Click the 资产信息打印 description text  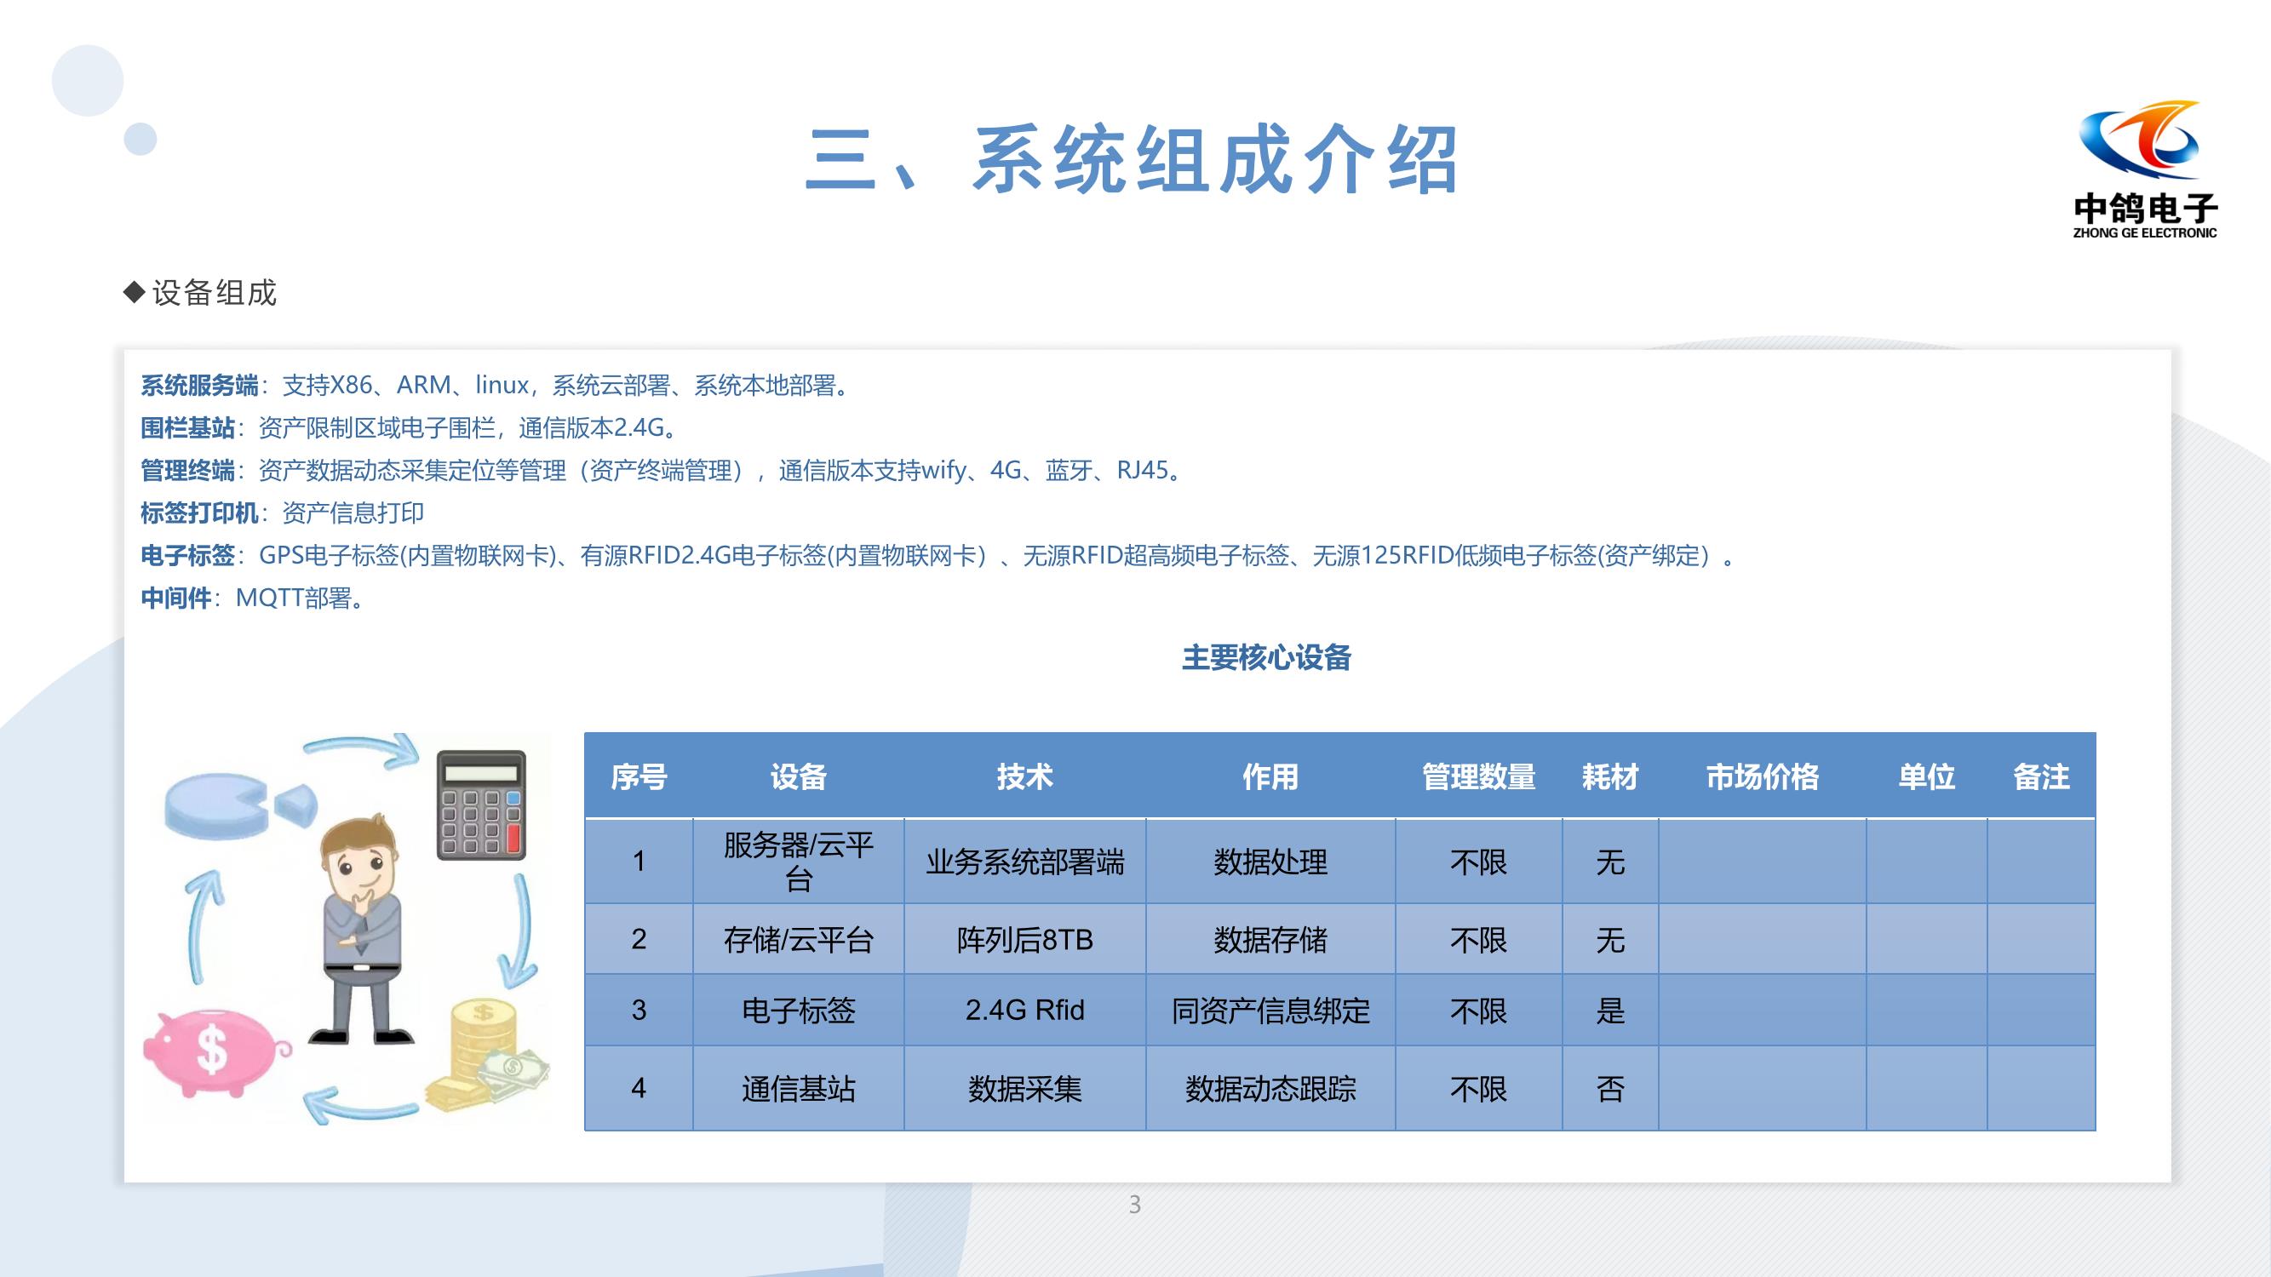pos(353,512)
